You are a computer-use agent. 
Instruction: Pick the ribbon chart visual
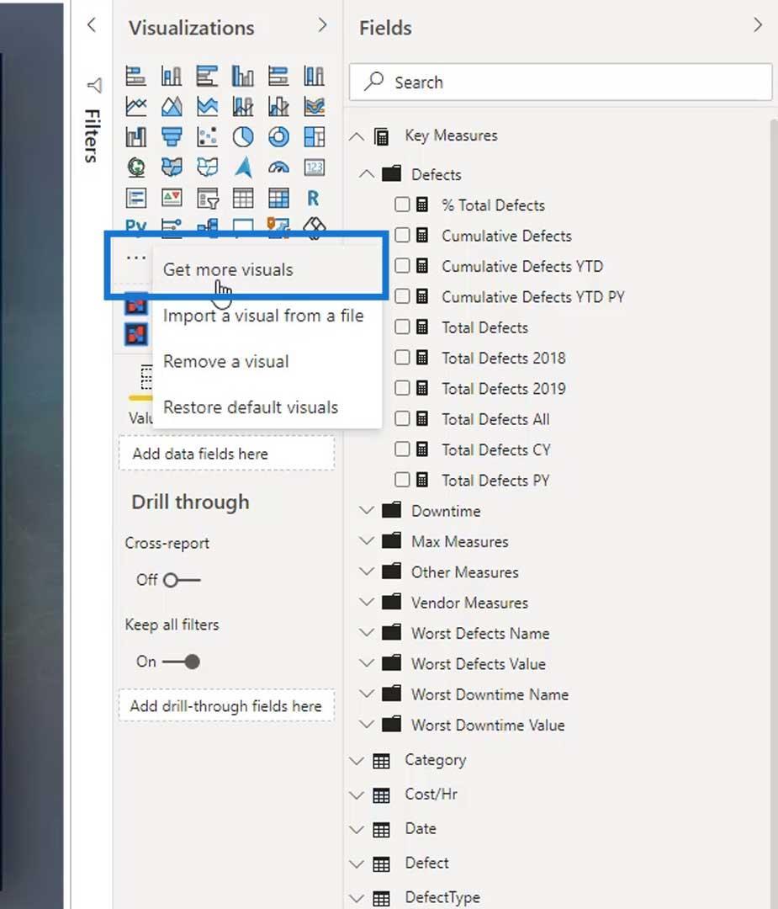point(314,107)
